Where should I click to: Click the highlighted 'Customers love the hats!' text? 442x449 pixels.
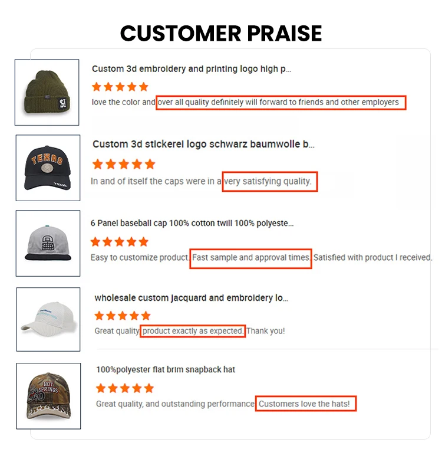305,404
